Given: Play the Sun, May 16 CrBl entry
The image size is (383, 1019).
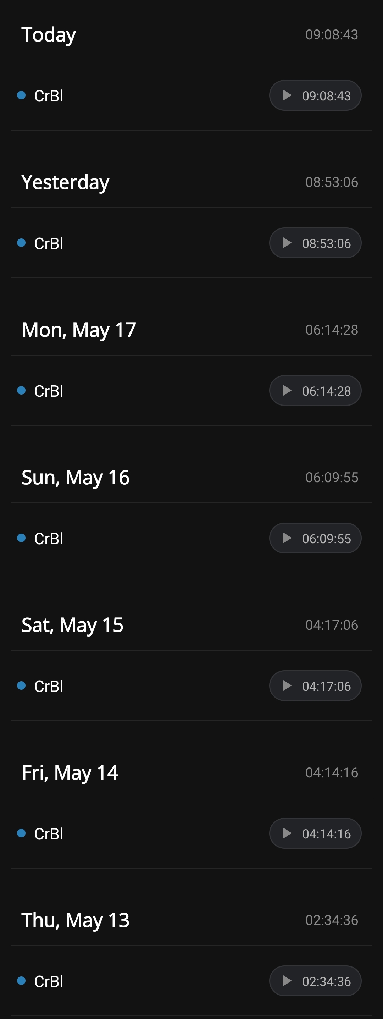Looking at the screenshot, I should [315, 538].
